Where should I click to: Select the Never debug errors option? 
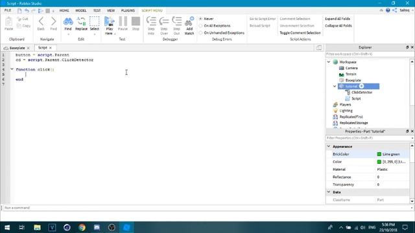point(201,19)
